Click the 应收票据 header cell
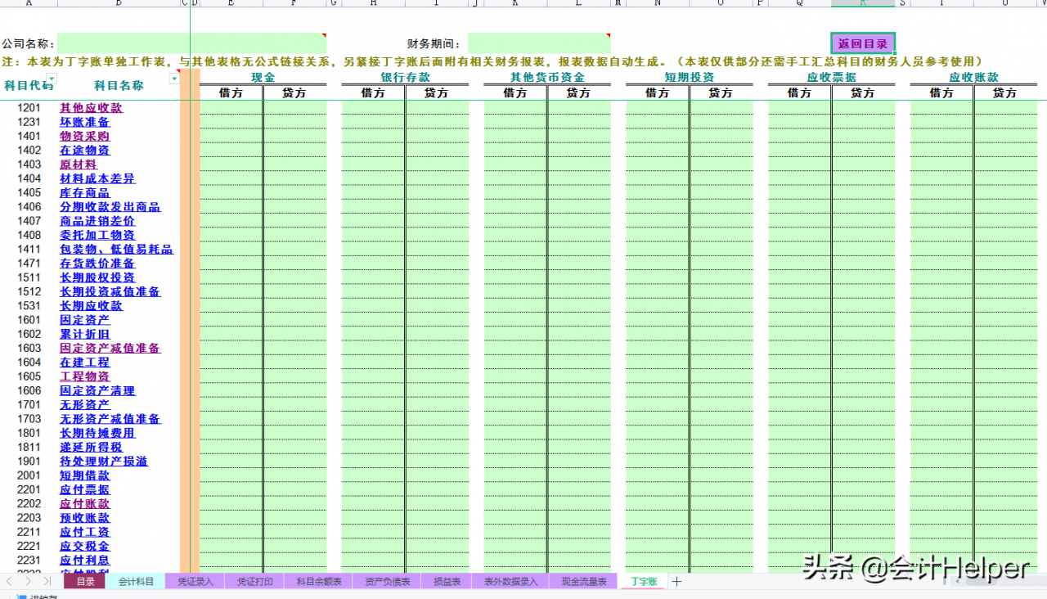Image resolution: width=1047 pixels, height=599 pixels. (x=832, y=78)
